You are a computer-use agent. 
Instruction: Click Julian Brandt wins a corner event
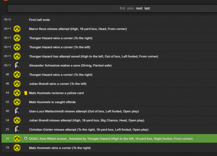point(58,84)
